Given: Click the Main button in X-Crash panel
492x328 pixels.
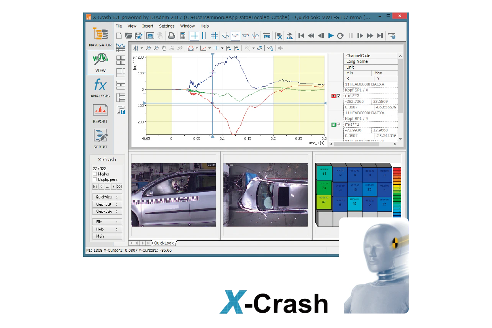Looking at the screenshot, I should click(x=107, y=236).
